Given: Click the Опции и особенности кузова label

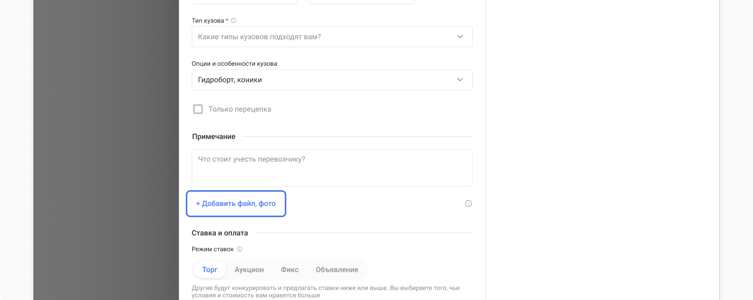Looking at the screenshot, I should click(x=234, y=64).
